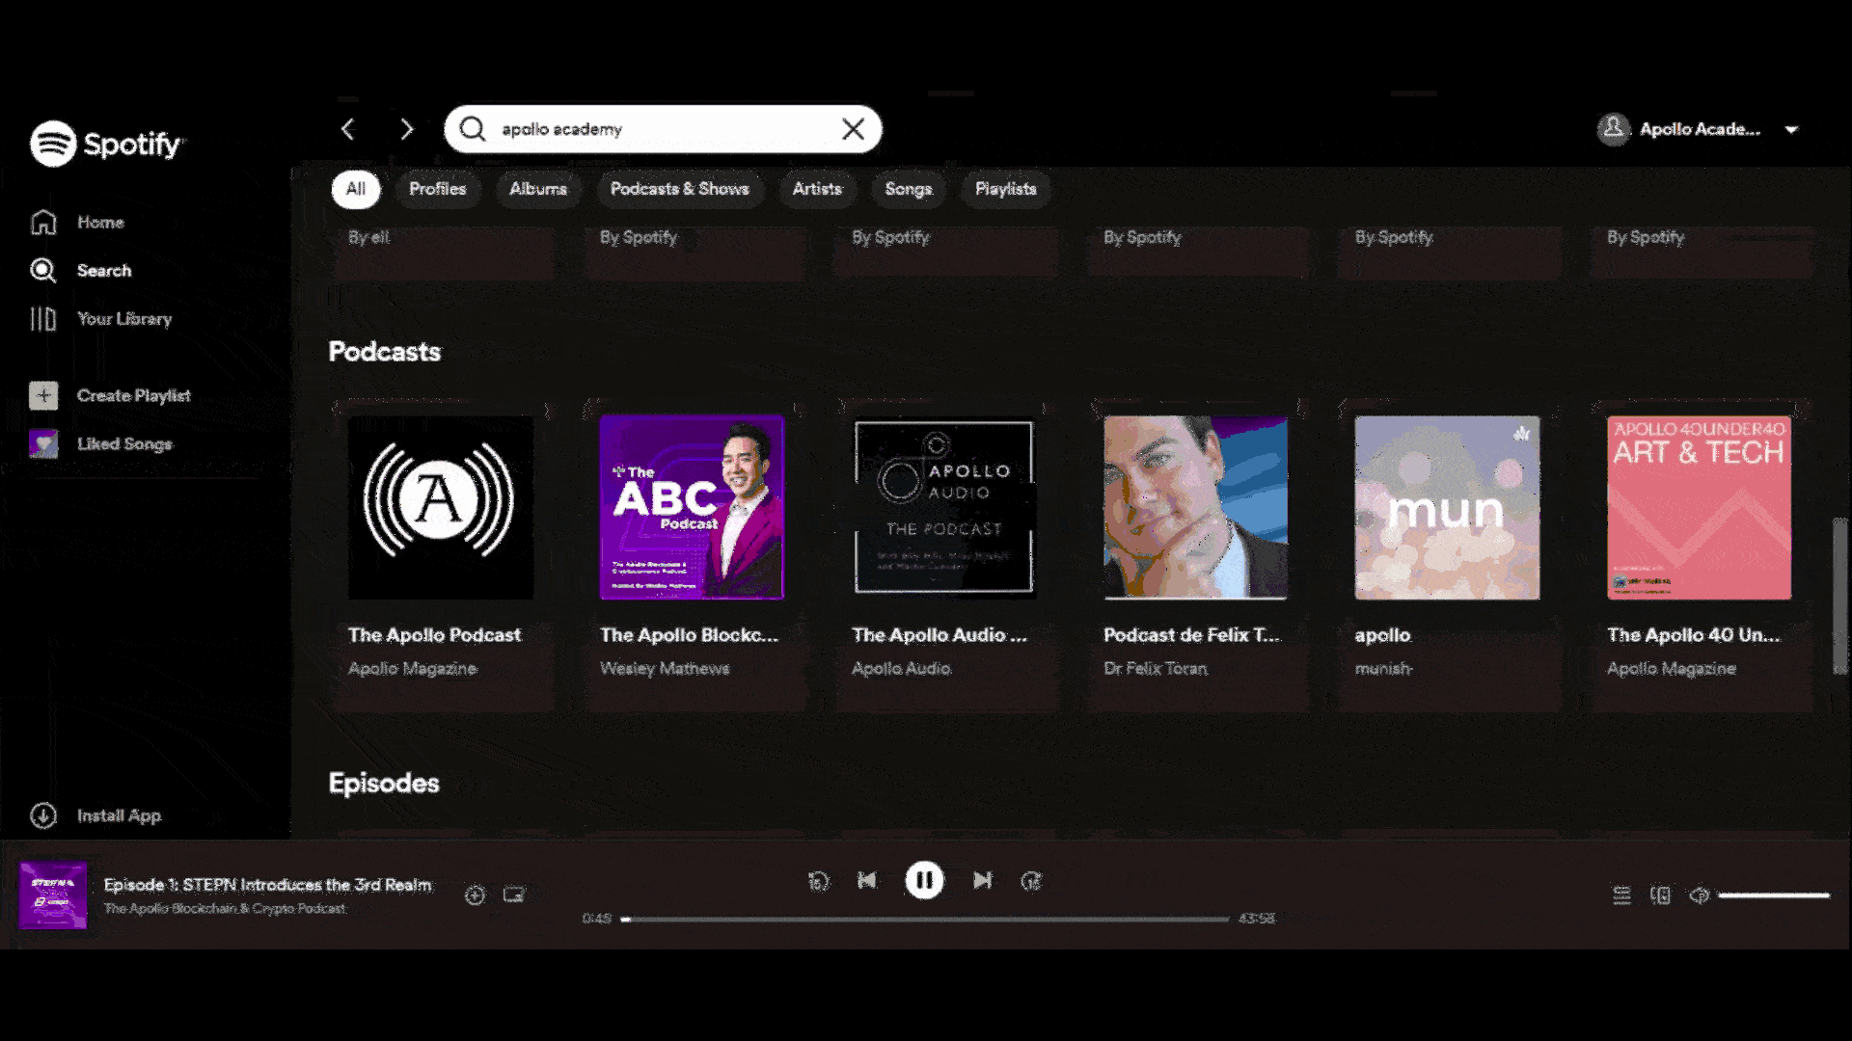Adjust the volume slider
This screenshot has width=1852, height=1041.
1774,895
